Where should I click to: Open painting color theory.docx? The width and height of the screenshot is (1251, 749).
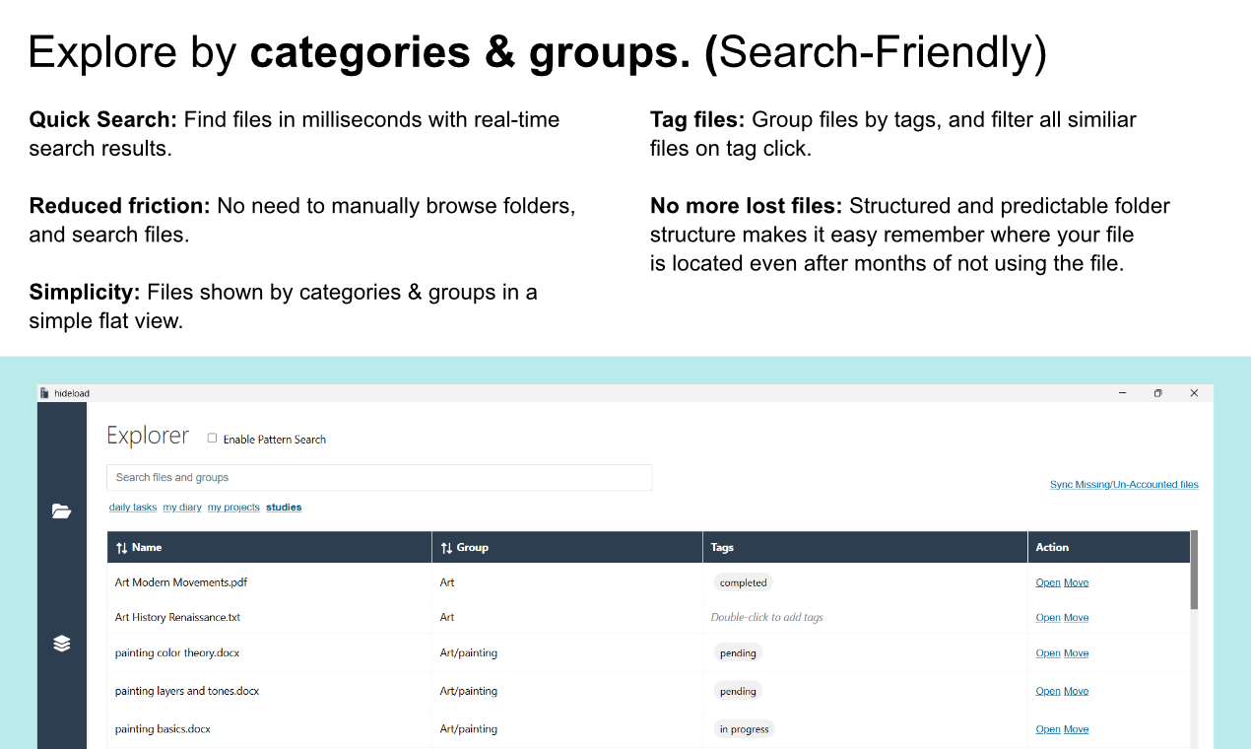click(1047, 653)
